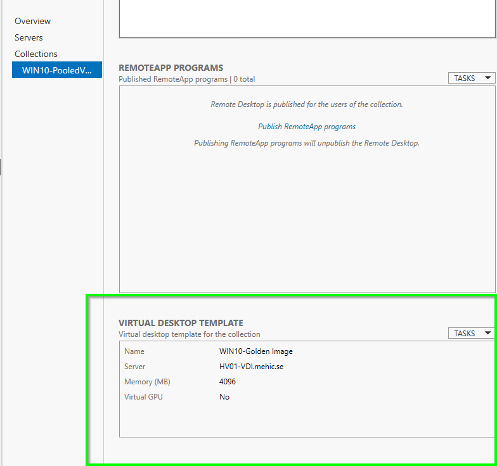Select the Name label in template details
This screenshot has width=497, height=466.
click(134, 351)
